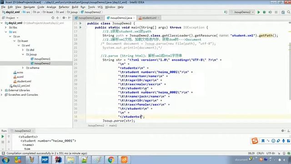Click the Build project icon near run configuration

coord(226,12)
